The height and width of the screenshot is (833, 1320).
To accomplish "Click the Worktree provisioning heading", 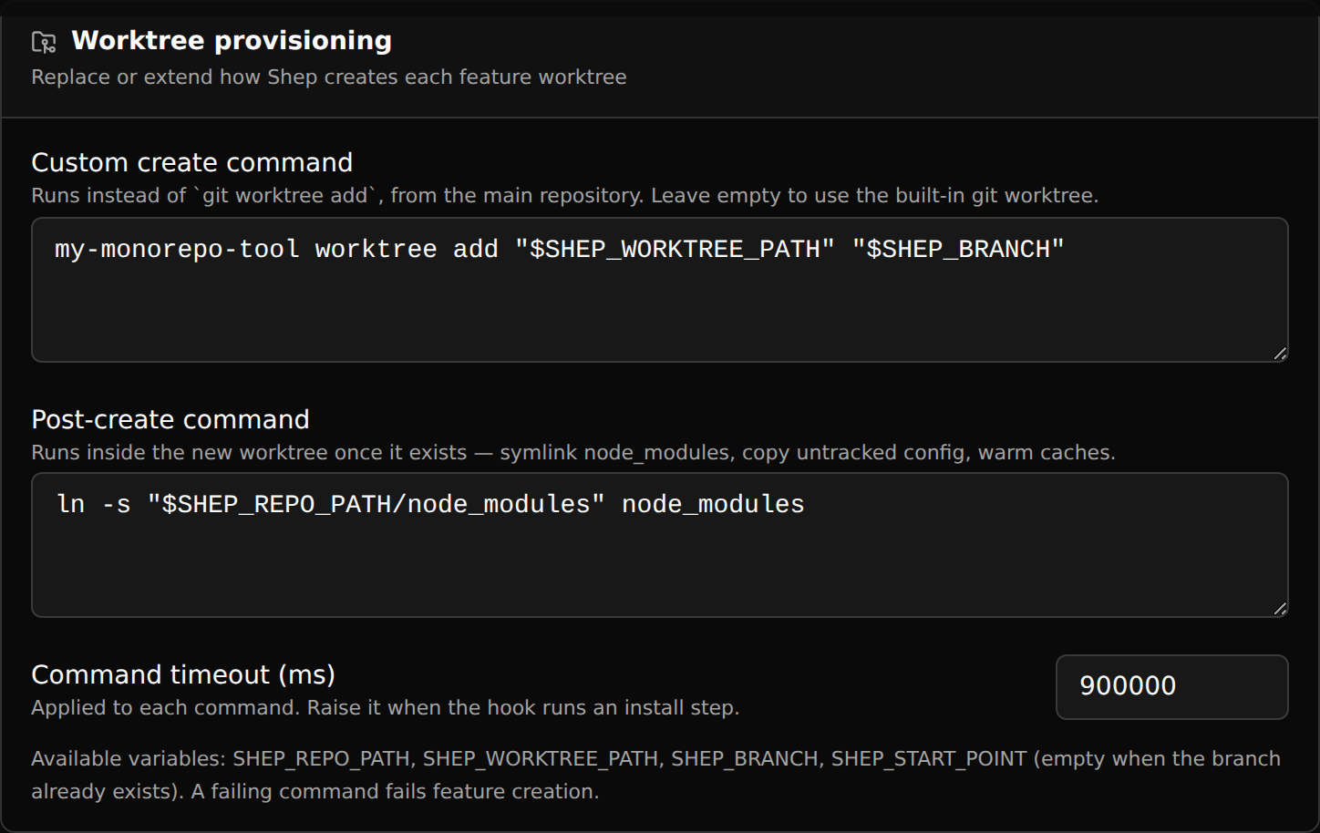I will 232,41.
